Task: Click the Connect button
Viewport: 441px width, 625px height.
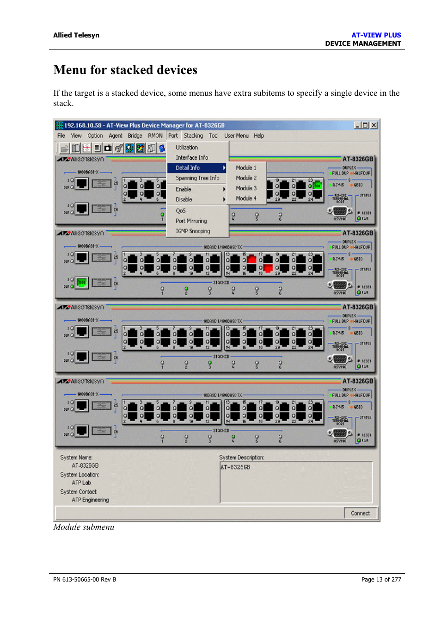Action: click(361, 513)
